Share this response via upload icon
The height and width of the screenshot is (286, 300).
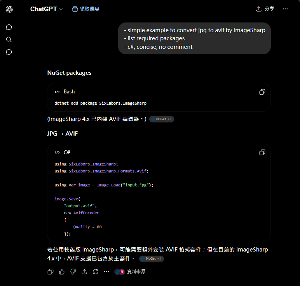tap(84, 272)
